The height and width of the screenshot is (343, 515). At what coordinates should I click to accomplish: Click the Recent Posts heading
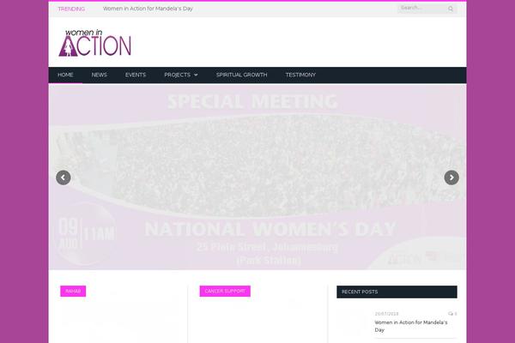tap(360, 292)
